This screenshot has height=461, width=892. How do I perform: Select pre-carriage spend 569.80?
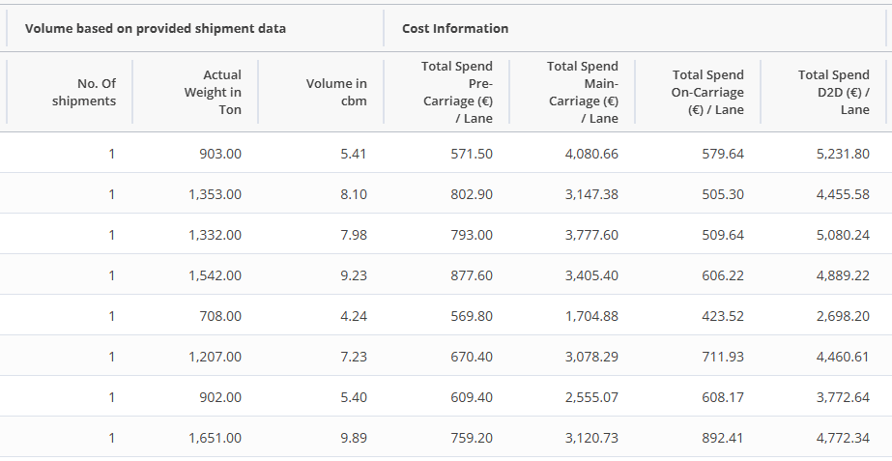(472, 316)
